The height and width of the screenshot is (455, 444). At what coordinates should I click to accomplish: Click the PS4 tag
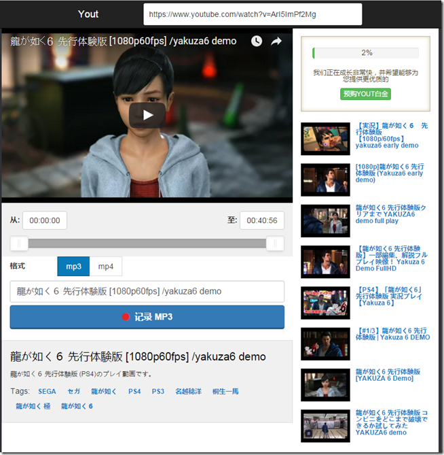tap(134, 392)
